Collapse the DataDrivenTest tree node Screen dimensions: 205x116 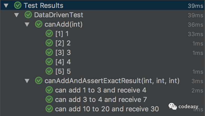[17, 15]
